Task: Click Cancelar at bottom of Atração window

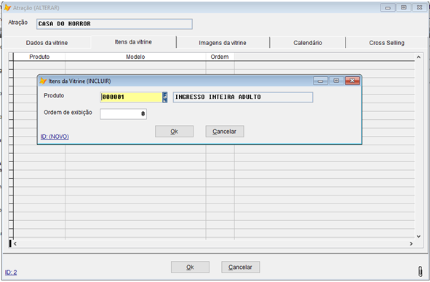Action: [x=240, y=267]
